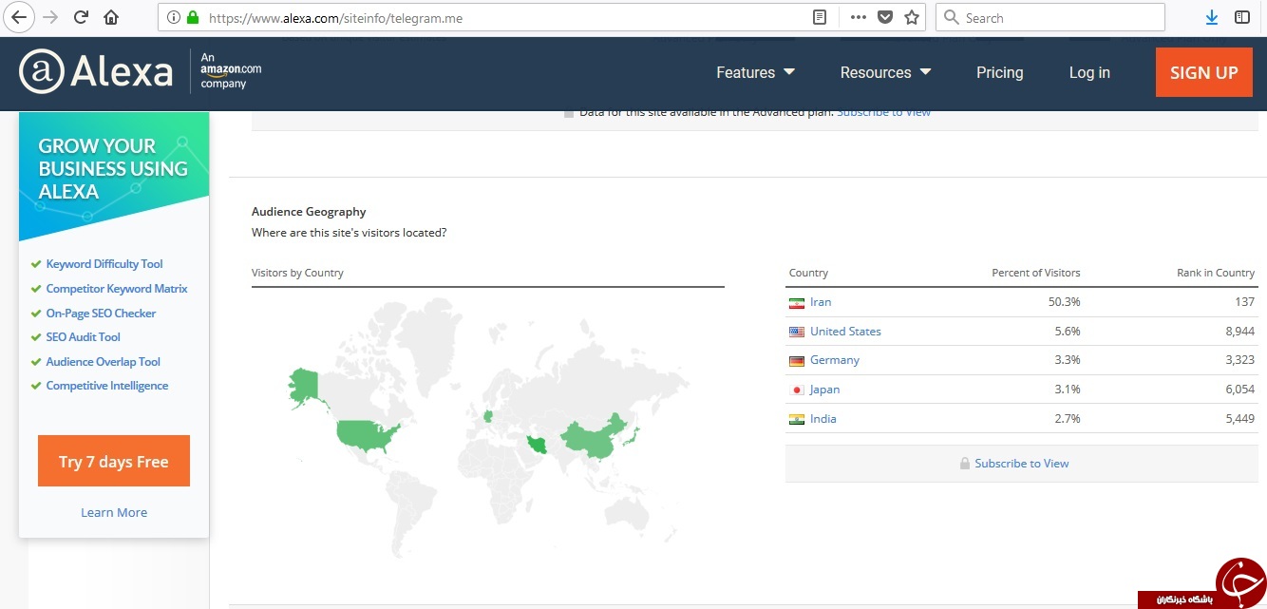The height and width of the screenshot is (609, 1267).
Task: Expand the Features dropdown menu
Action: coord(755,72)
